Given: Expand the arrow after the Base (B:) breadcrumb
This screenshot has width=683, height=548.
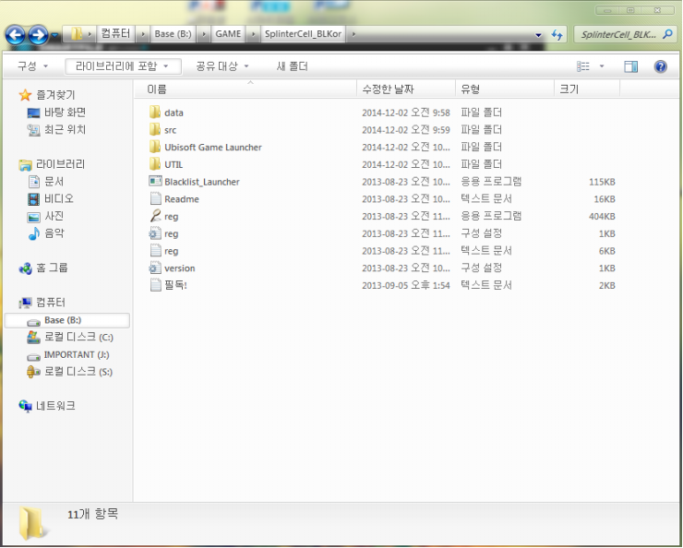Looking at the screenshot, I should point(203,34).
